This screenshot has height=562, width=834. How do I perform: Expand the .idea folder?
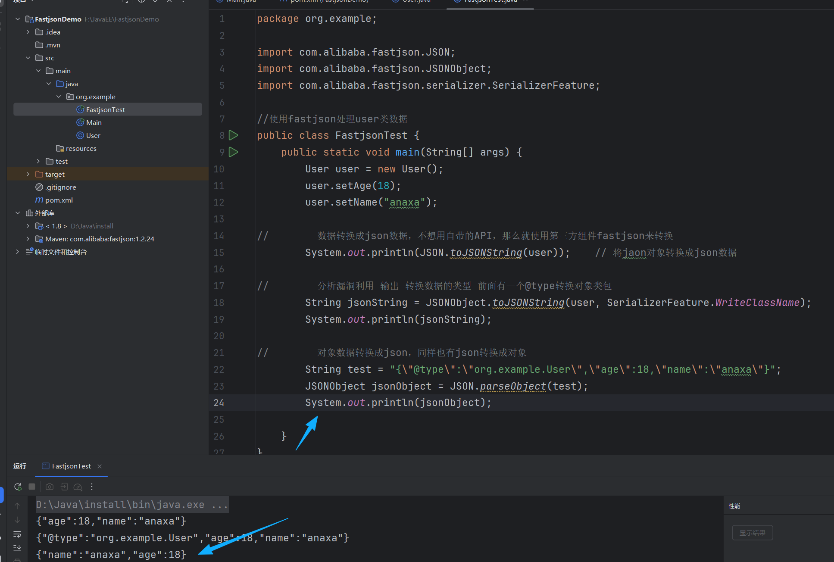click(x=28, y=32)
